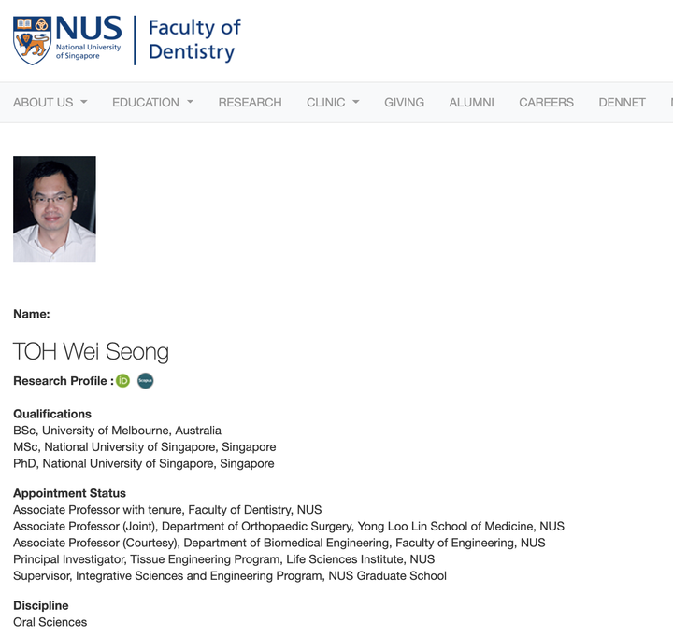
Task: Open the Scopus research profile icon
Action: point(145,380)
